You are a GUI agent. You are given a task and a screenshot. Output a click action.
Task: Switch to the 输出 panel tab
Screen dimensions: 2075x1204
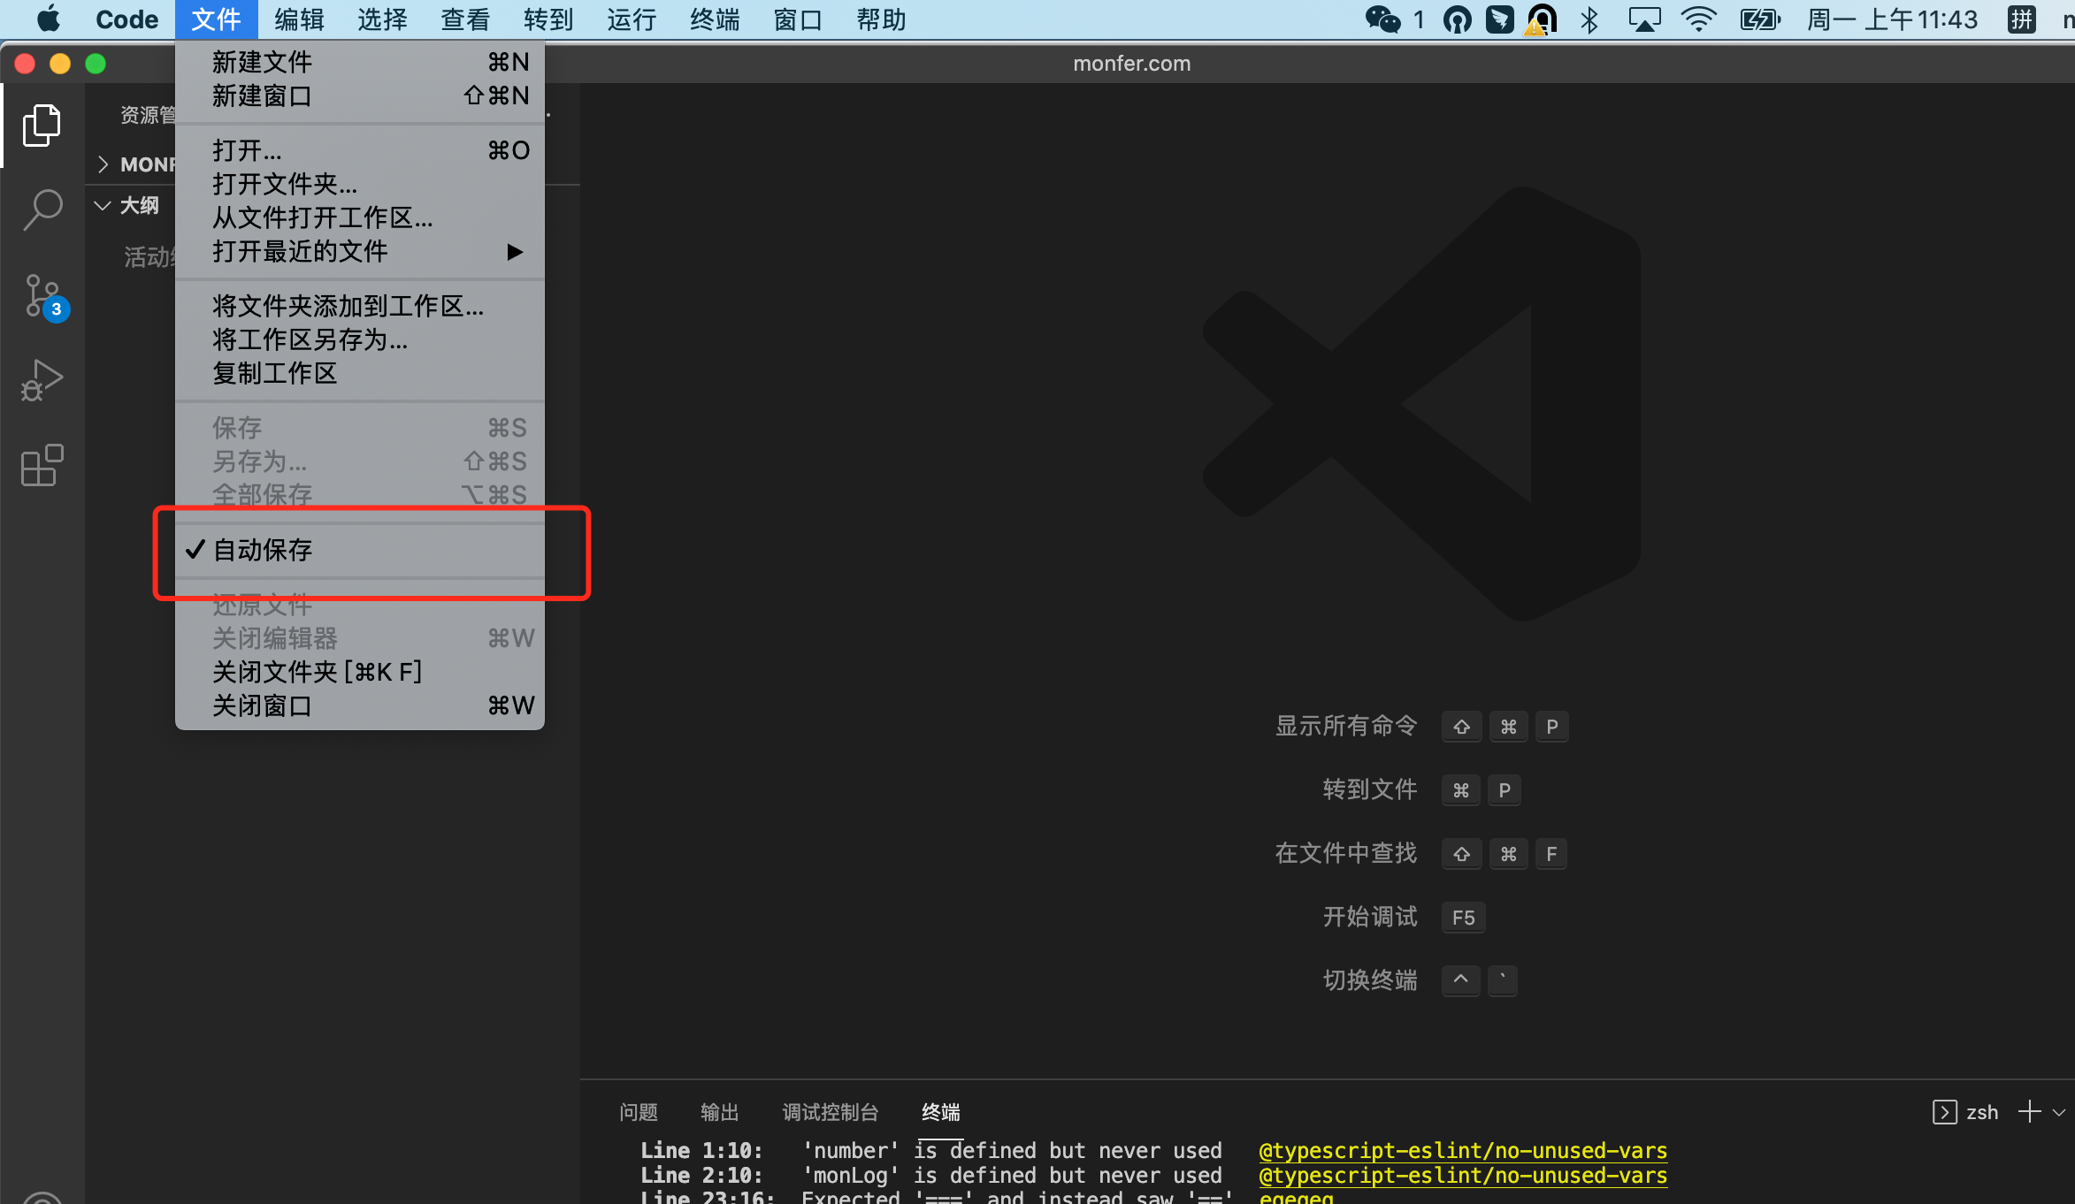719,1112
